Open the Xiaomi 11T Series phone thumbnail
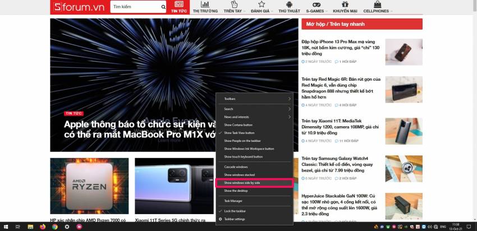The width and height of the screenshot is (477, 231). coord(174,186)
